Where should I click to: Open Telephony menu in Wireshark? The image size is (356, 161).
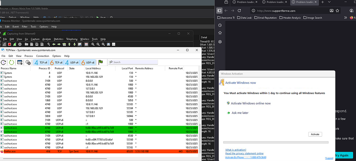pyautogui.click(x=72, y=39)
